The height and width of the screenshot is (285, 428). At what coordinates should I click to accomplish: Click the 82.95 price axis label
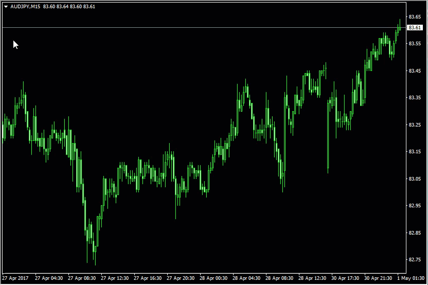[415, 206]
